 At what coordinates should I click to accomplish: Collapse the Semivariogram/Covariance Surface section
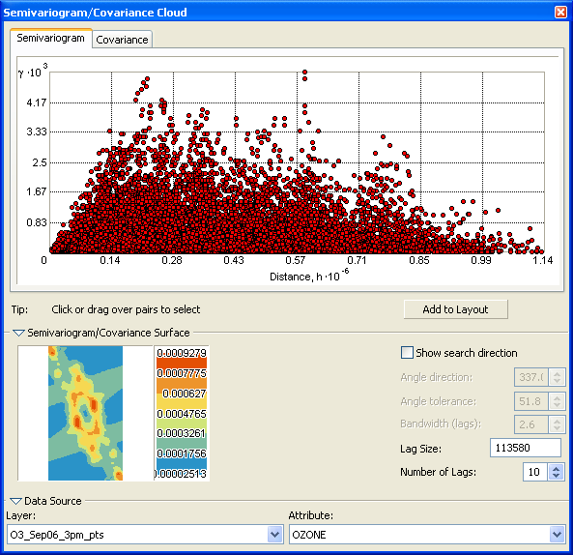point(18,333)
